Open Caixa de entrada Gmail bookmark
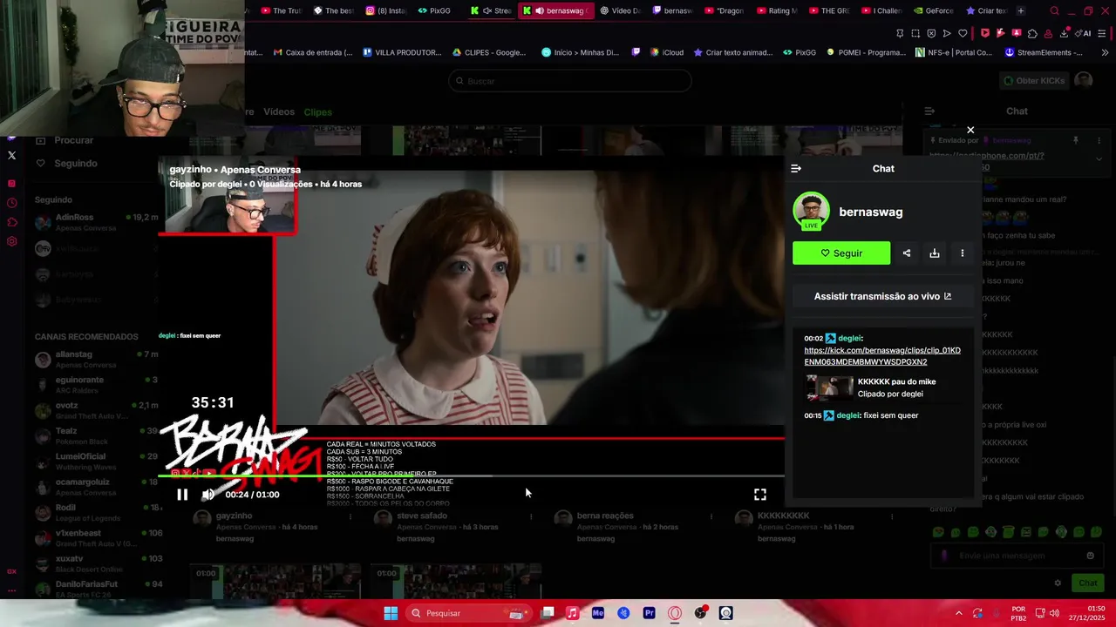This screenshot has height=627, width=1116. 313,52
